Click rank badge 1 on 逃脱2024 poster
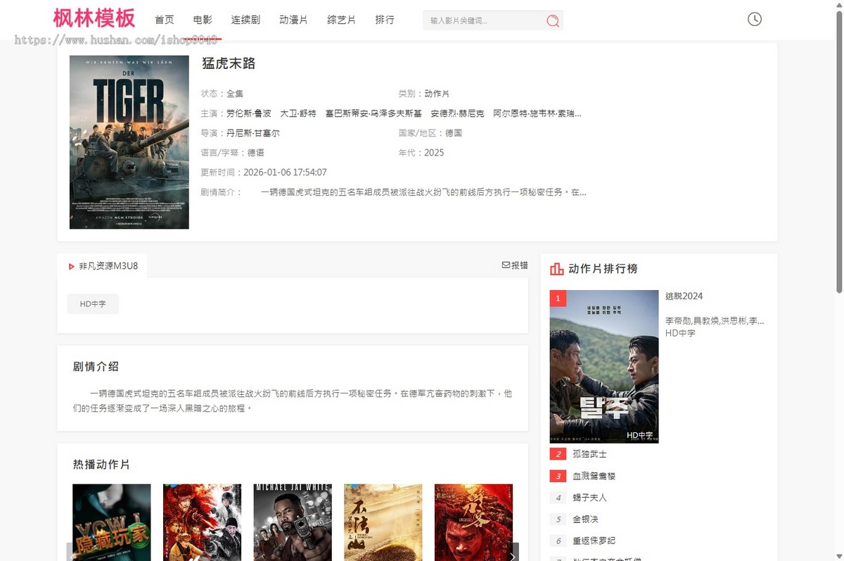This screenshot has width=844, height=561. click(558, 298)
